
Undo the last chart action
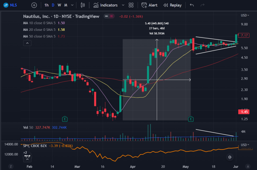tap(192, 5)
